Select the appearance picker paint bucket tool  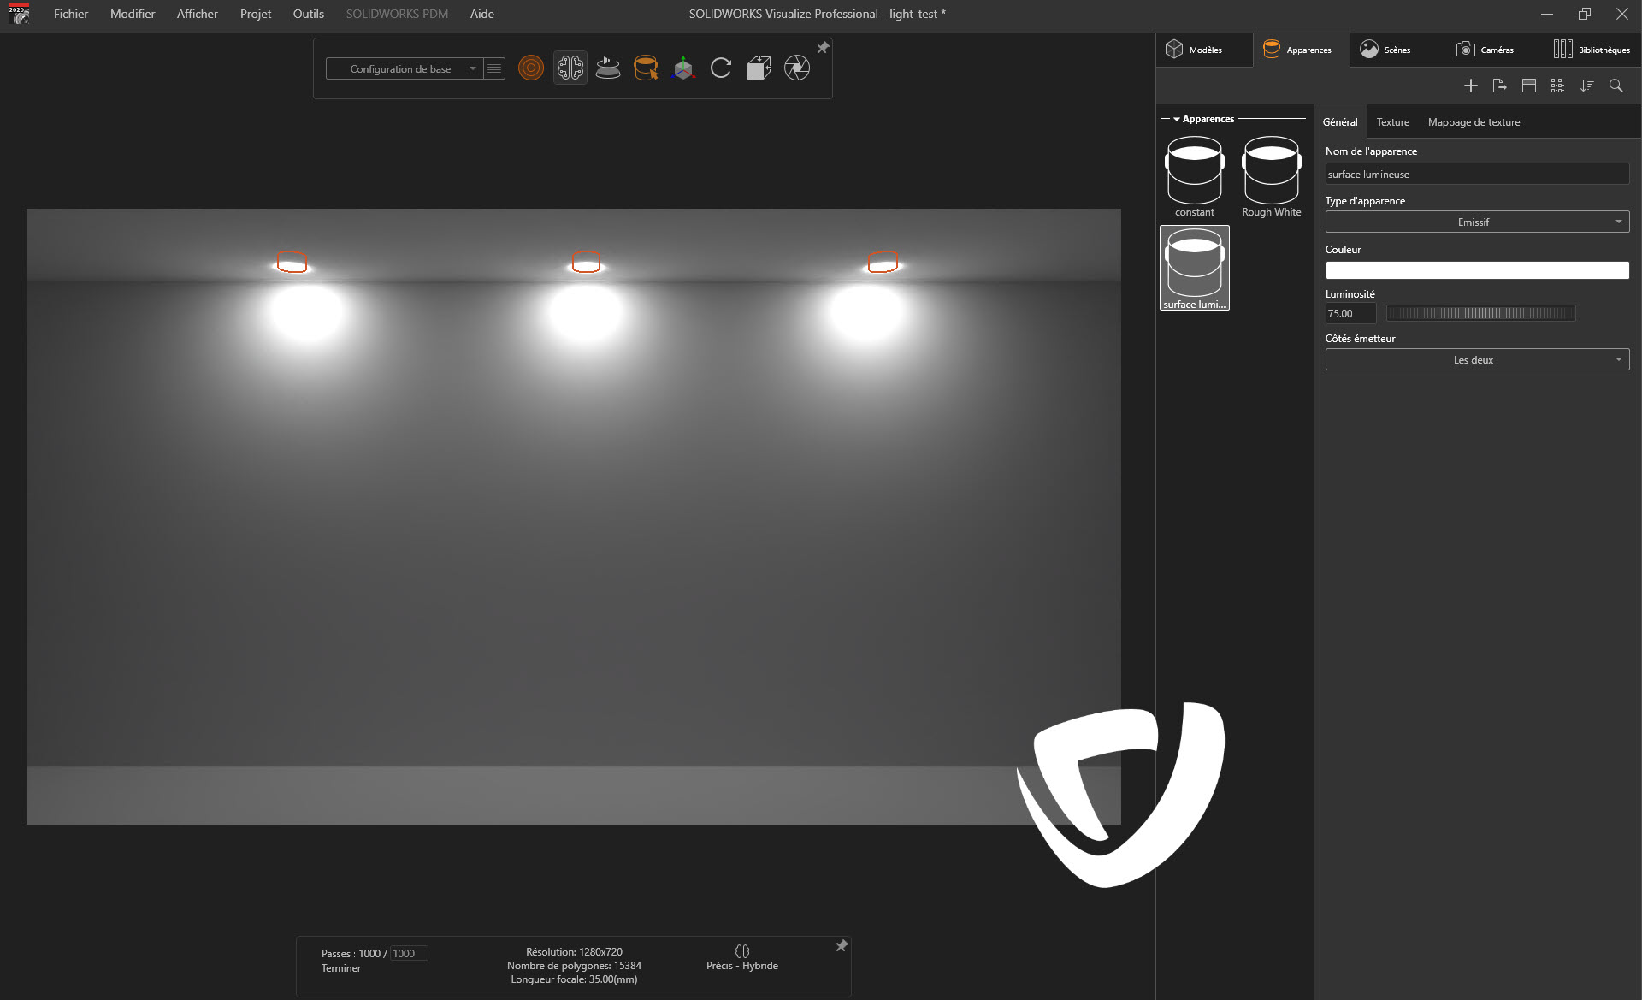coord(646,68)
